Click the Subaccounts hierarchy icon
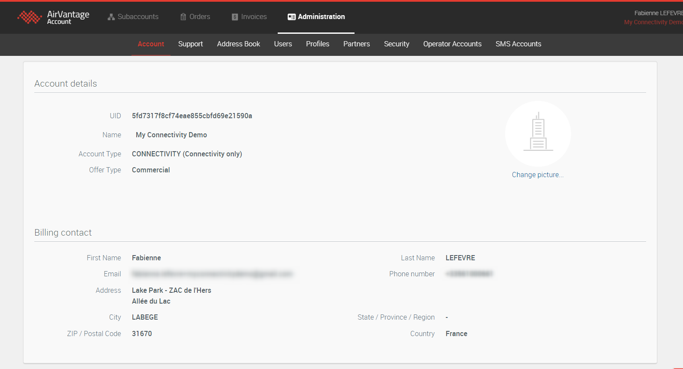Image resolution: width=683 pixels, height=369 pixels. [111, 17]
